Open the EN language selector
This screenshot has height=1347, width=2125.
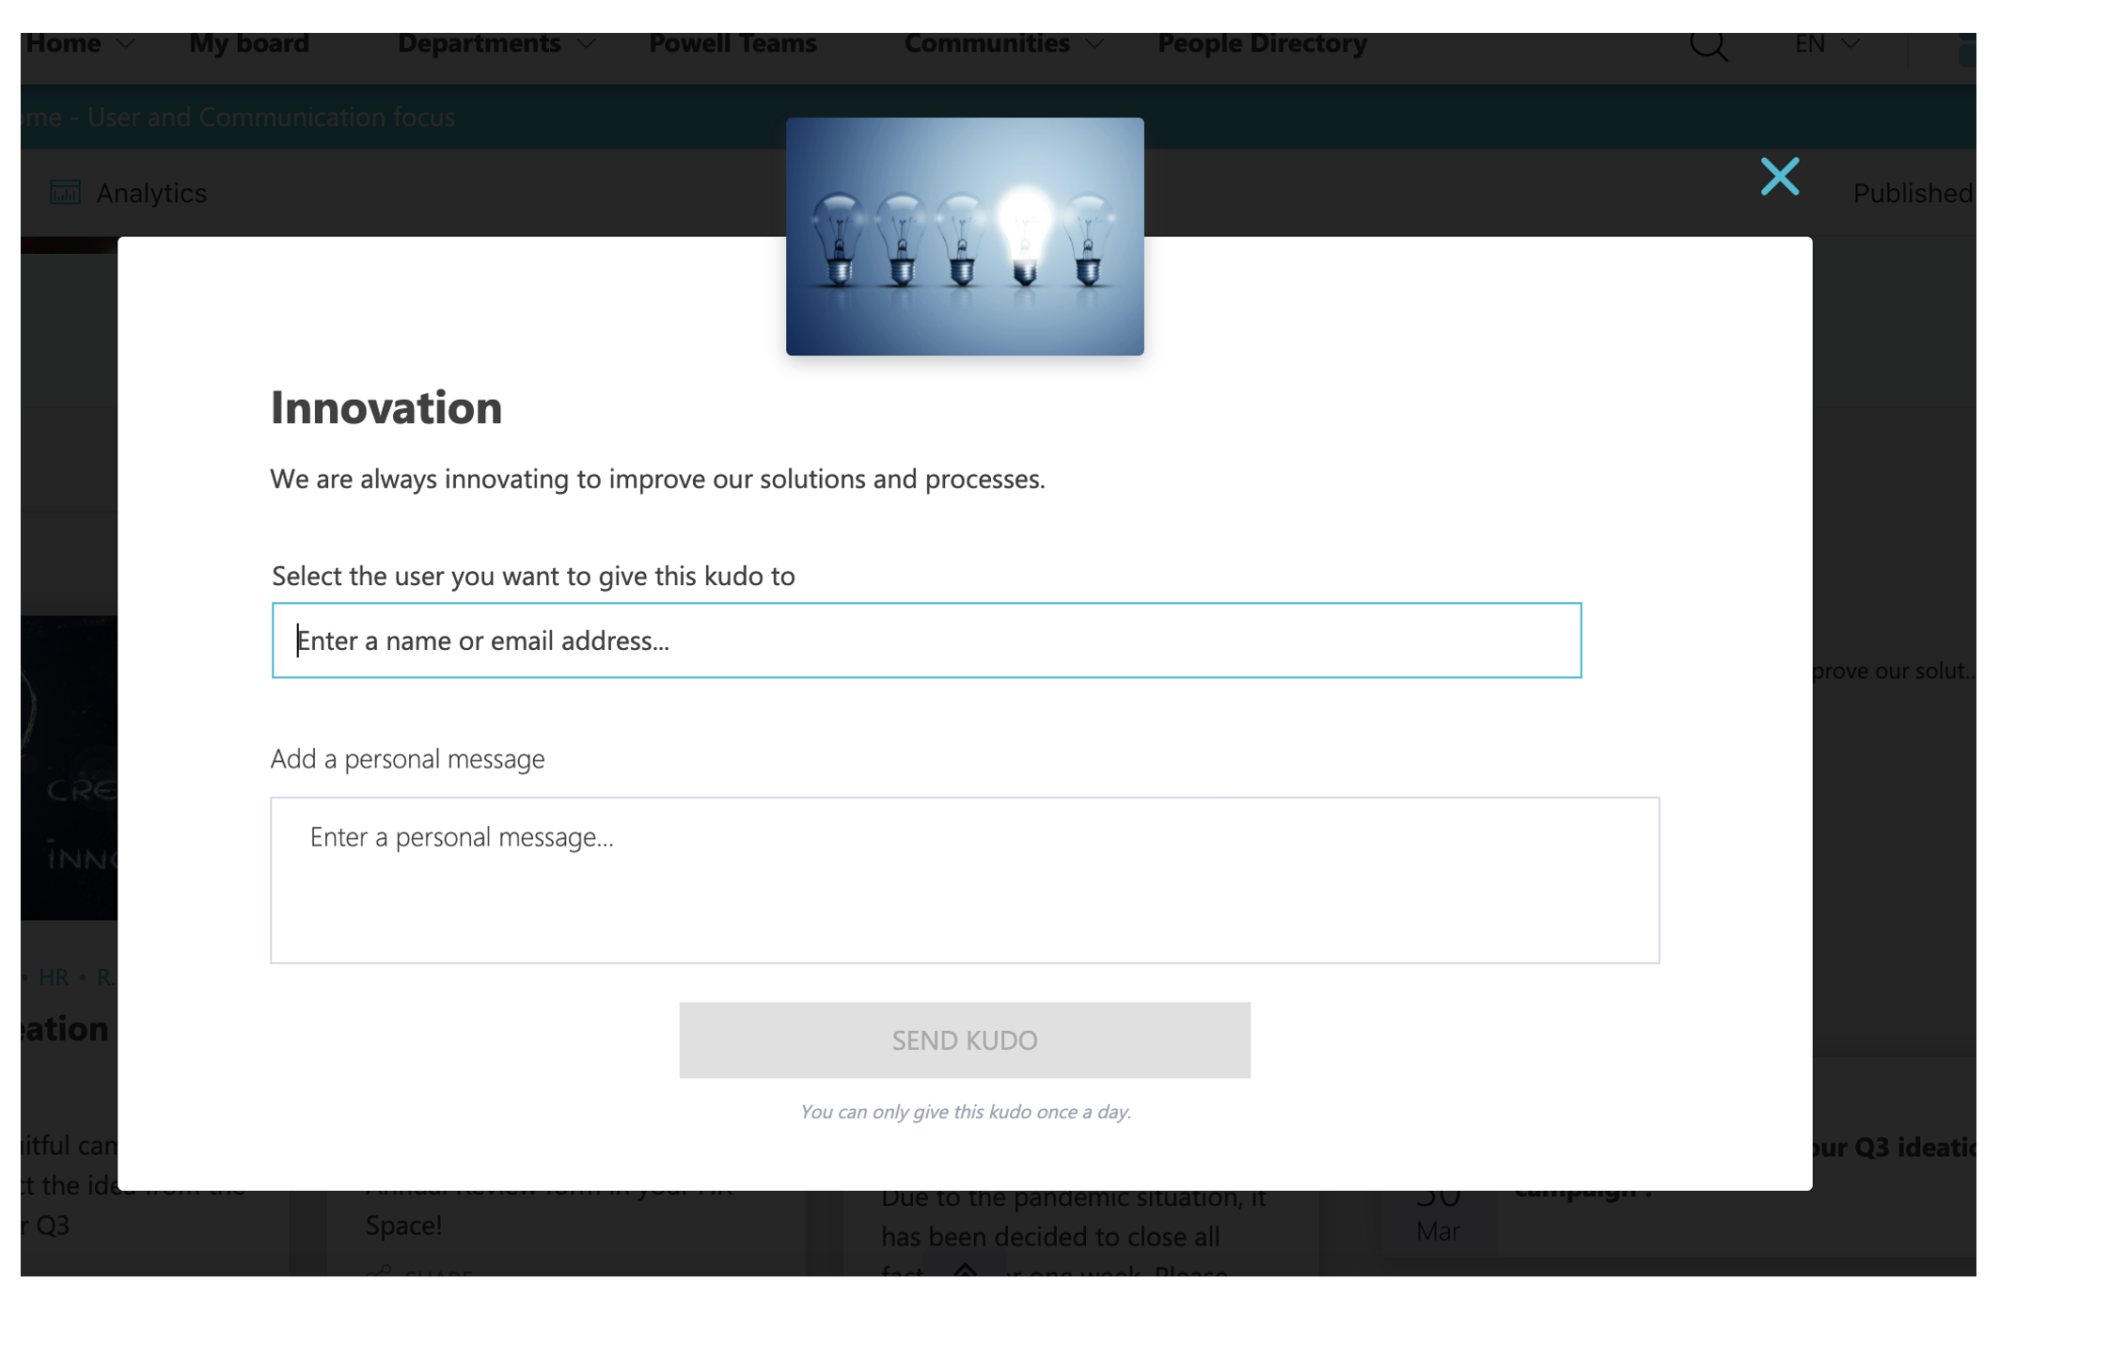coord(1826,44)
